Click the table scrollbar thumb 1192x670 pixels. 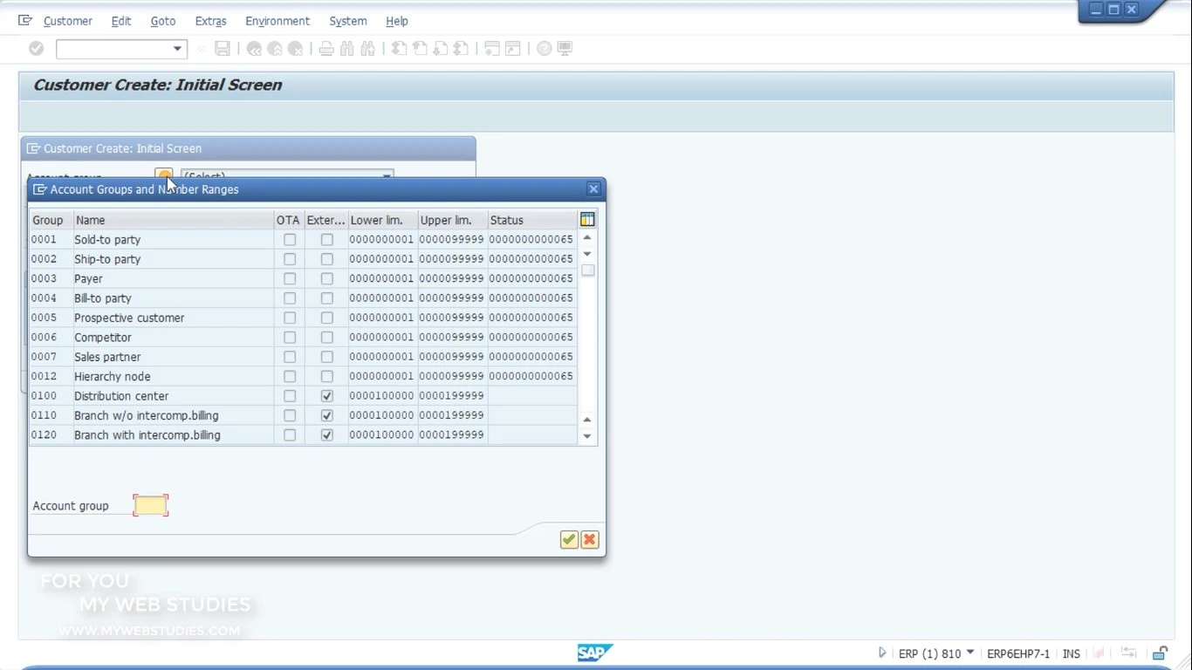tap(588, 270)
